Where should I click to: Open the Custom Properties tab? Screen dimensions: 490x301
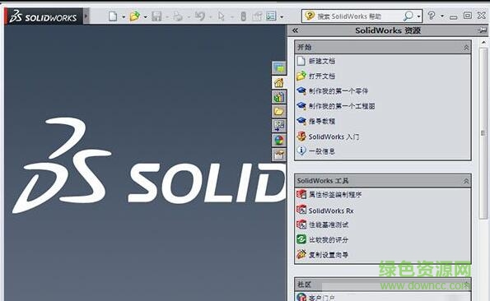(278, 155)
